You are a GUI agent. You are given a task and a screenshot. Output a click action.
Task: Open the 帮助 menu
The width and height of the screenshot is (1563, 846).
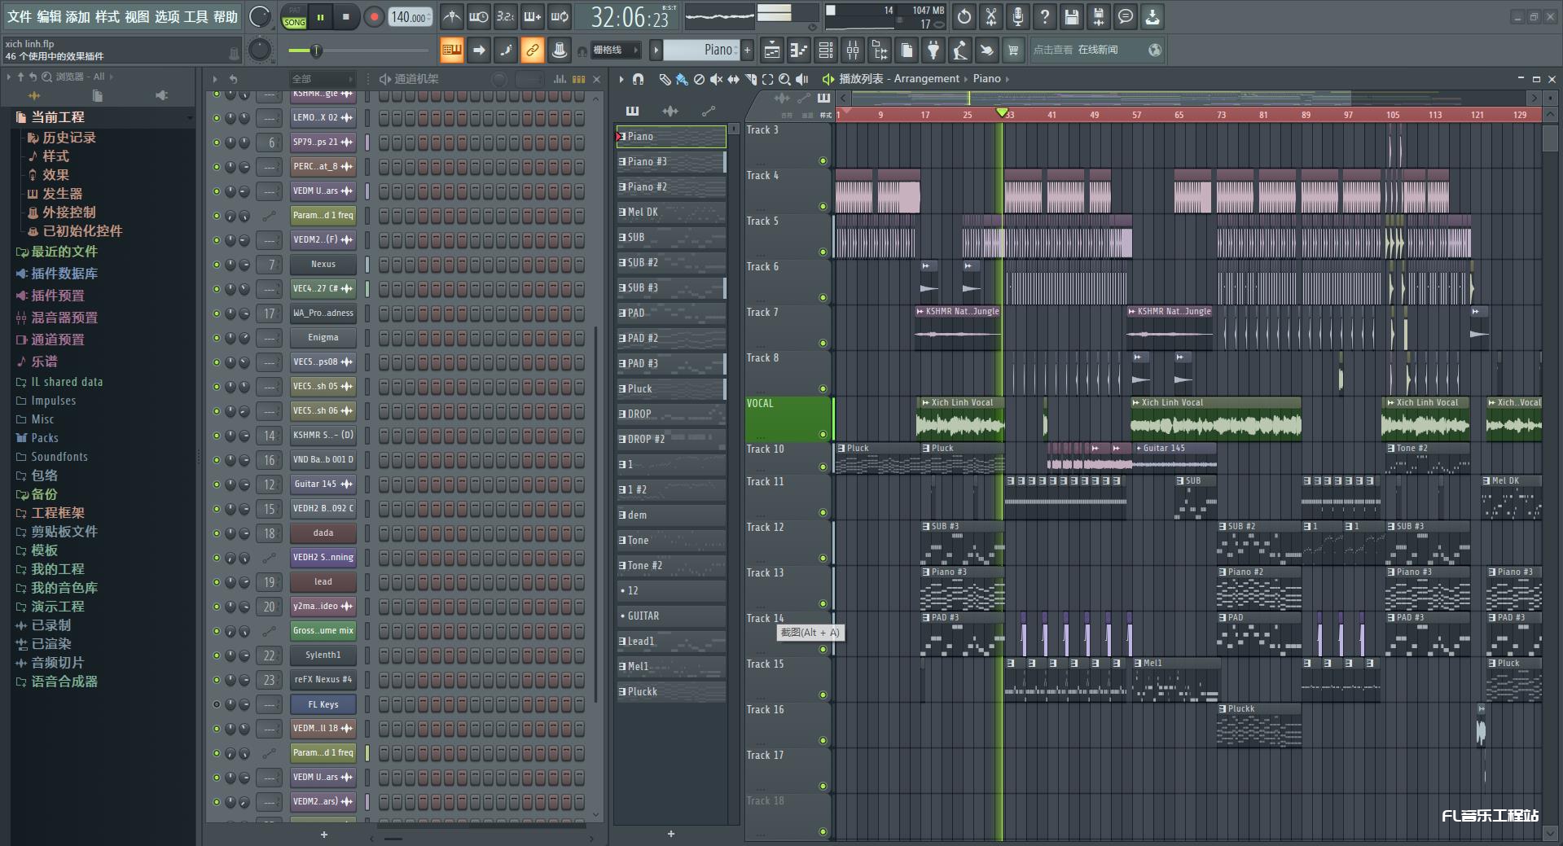tap(226, 16)
